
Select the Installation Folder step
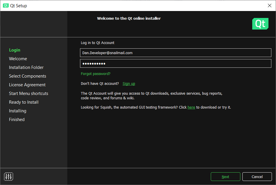(26, 67)
